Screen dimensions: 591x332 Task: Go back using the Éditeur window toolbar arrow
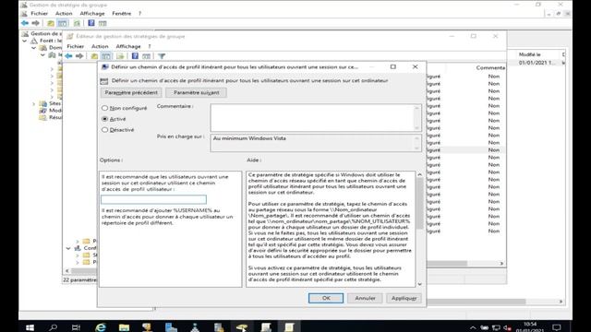[68, 56]
